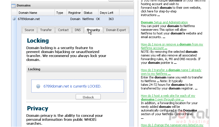219x127 pixels.
Task: Select the Security tab
Action: 93,30
